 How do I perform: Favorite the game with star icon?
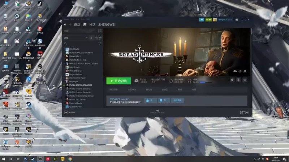coord(245,80)
